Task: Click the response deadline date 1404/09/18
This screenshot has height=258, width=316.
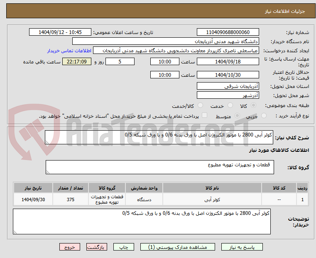Action: (228, 61)
